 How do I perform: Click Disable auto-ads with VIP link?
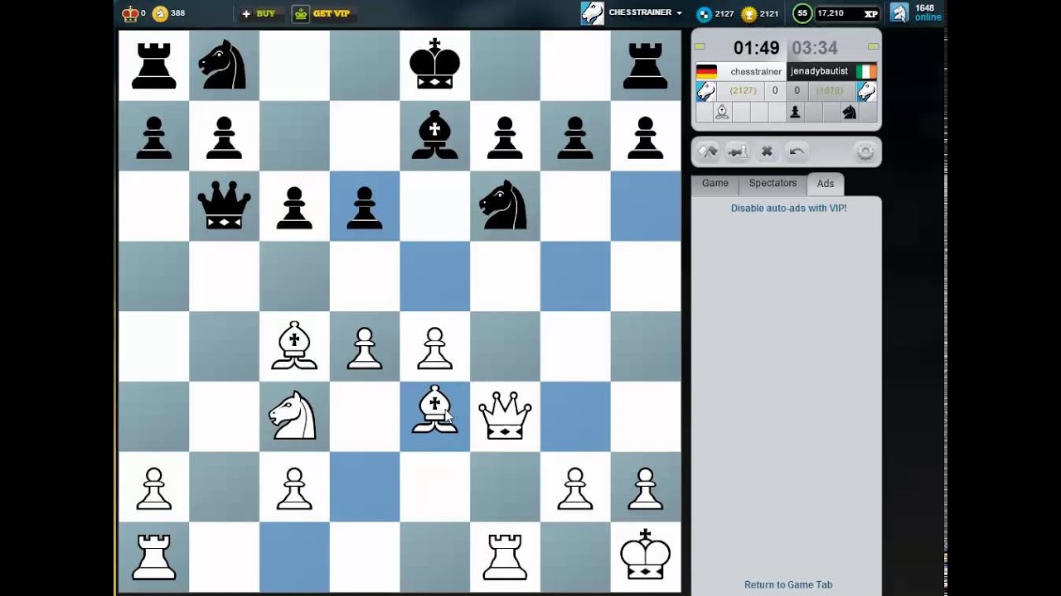click(789, 209)
